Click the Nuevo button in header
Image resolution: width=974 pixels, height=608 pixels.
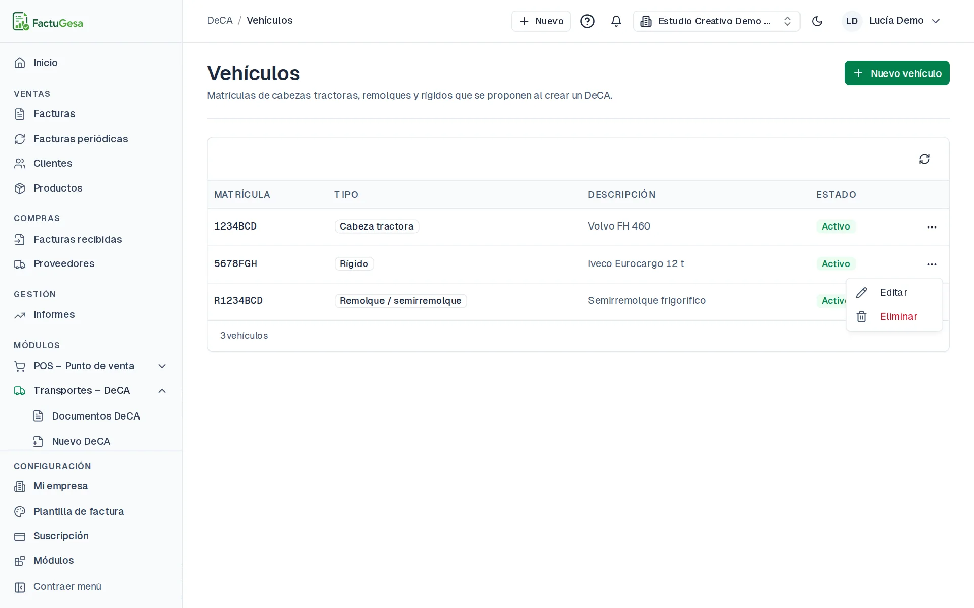coord(541,21)
